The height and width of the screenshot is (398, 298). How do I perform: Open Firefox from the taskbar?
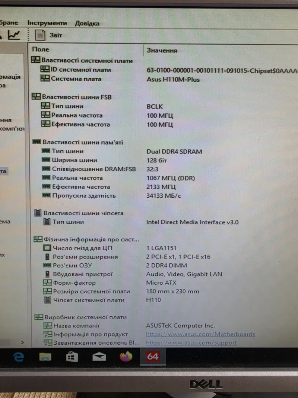126,356
